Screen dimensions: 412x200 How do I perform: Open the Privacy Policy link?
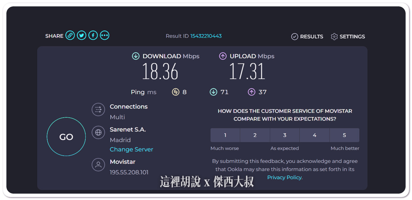pyautogui.click(x=285, y=177)
